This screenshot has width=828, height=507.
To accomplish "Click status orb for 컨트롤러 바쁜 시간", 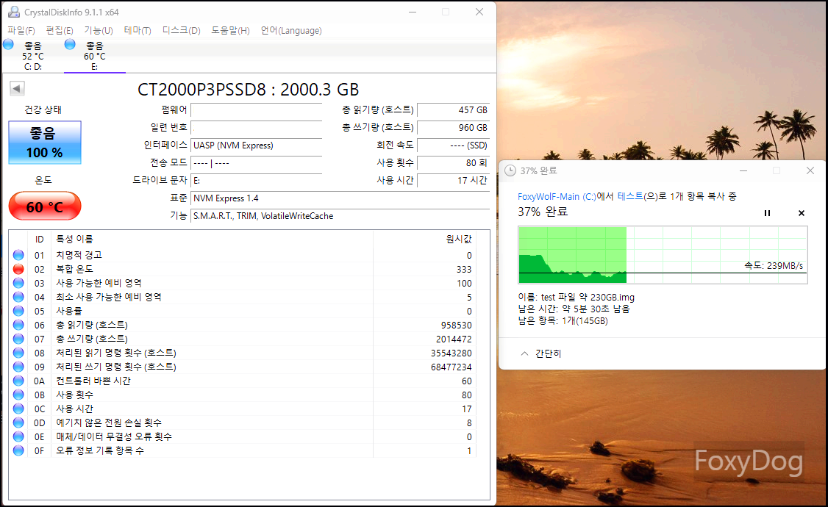I will coord(18,381).
